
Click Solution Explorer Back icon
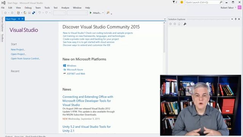point(170,24)
